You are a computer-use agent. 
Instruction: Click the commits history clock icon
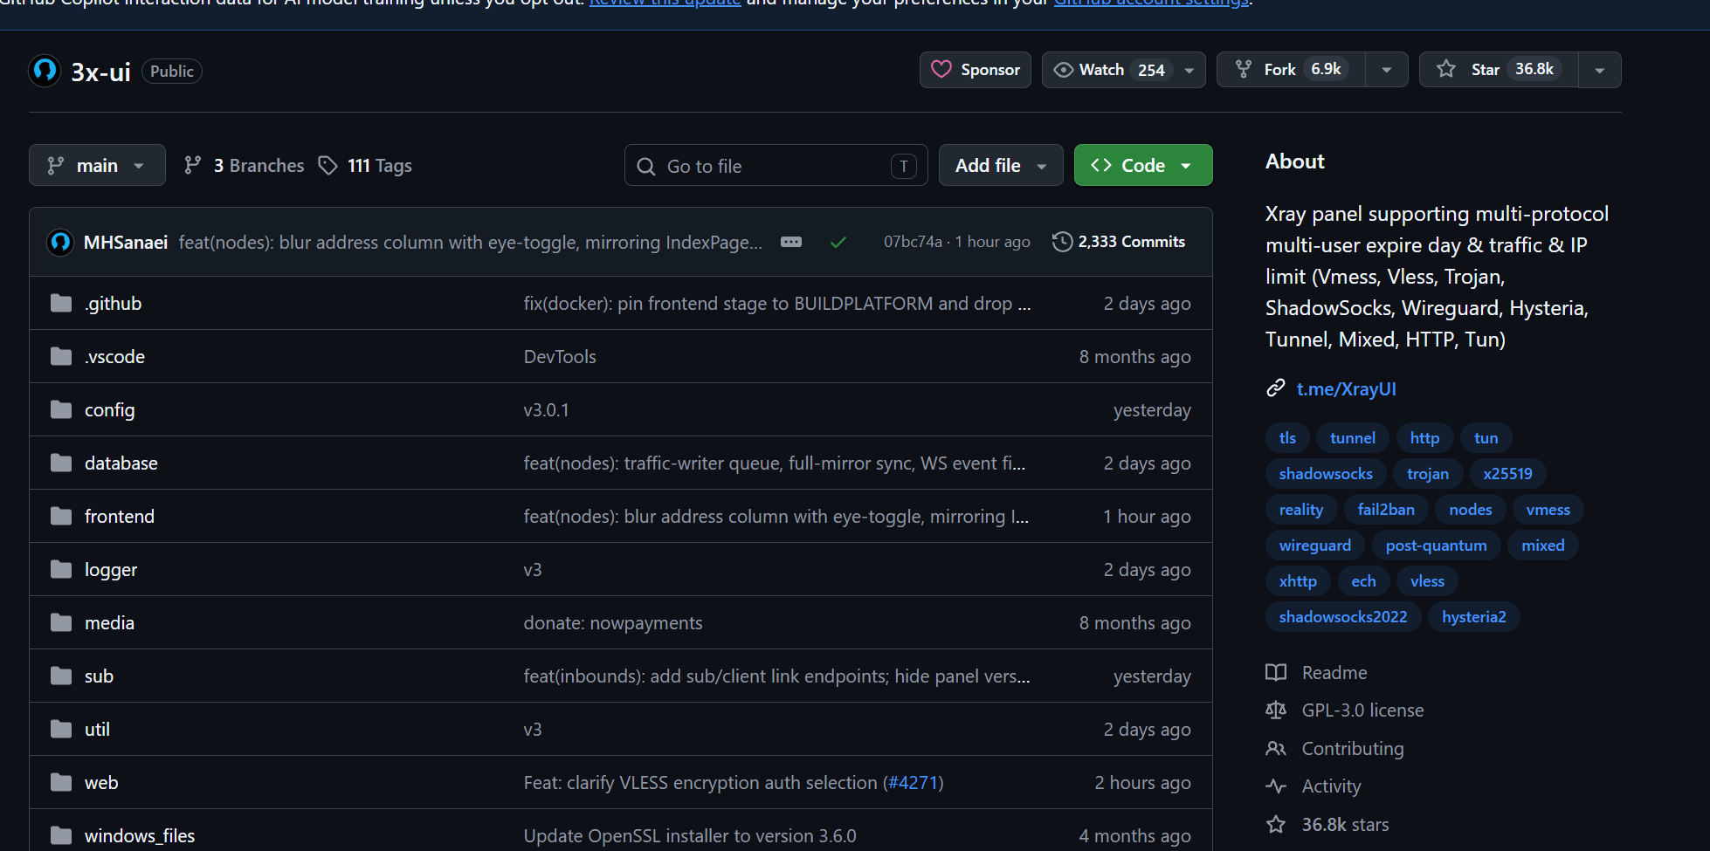click(1062, 242)
